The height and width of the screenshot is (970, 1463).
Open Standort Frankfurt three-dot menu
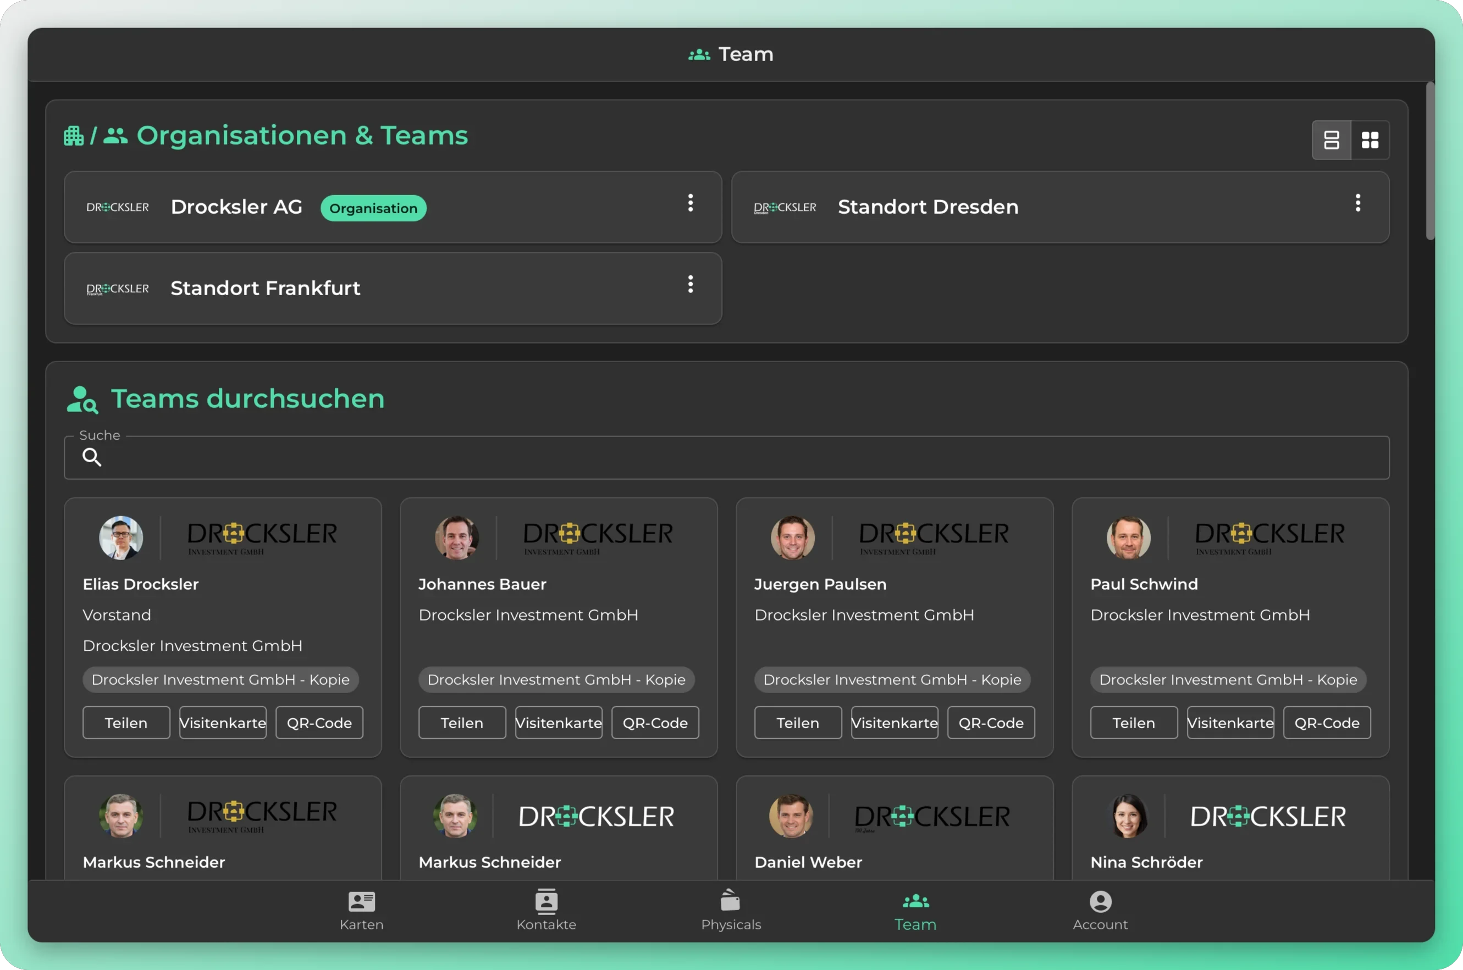(690, 285)
